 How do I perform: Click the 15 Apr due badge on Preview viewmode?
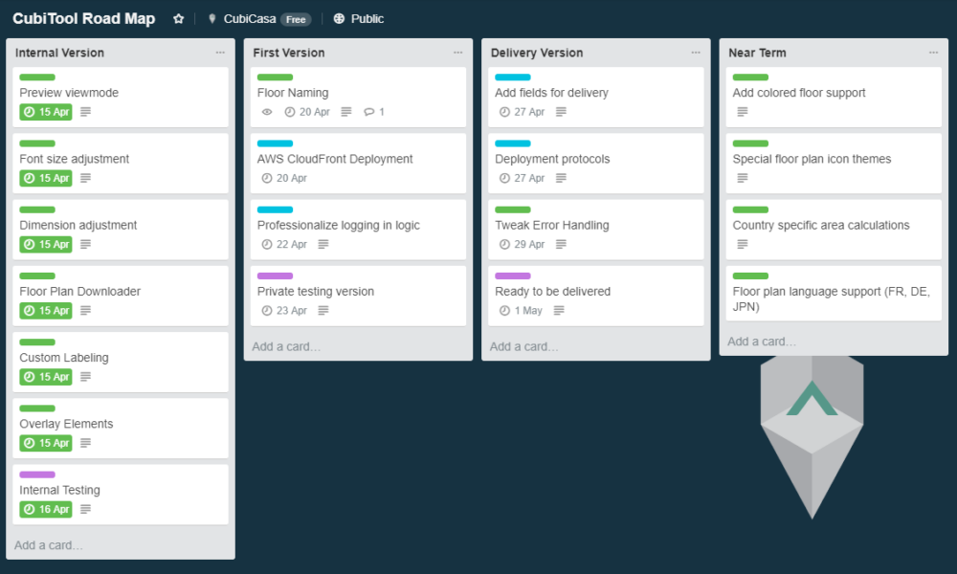click(x=46, y=112)
